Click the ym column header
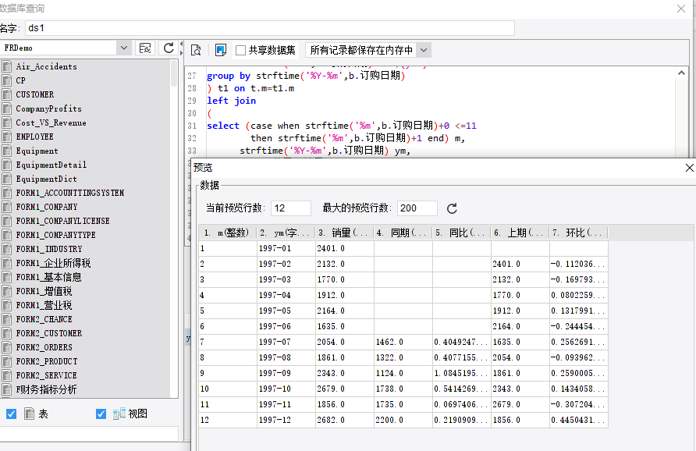 (x=286, y=233)
